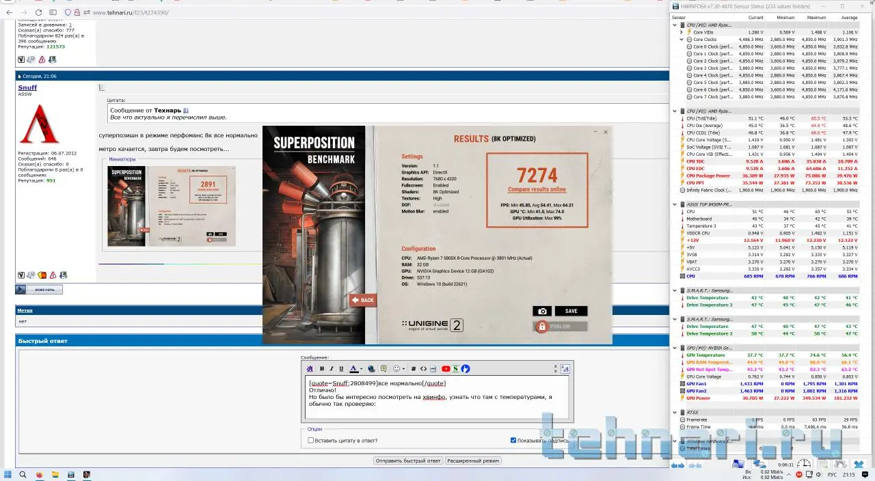Screen dimensions: 875x481
Task: Collapse the RTSS sensor group
Action: click(x=675, y=412)
